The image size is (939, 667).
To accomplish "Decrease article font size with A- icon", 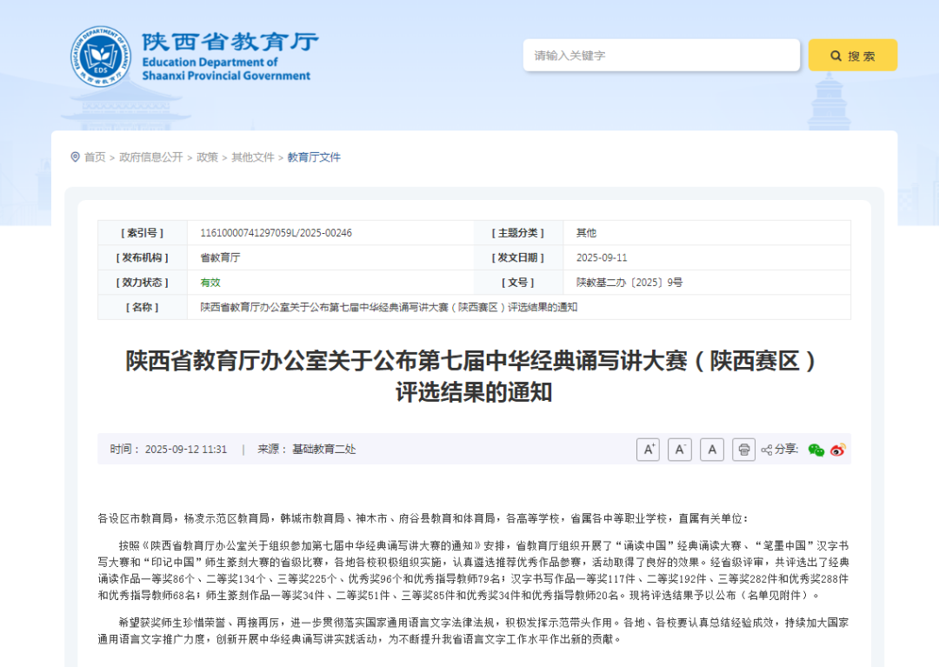I will tap(680, 450).
